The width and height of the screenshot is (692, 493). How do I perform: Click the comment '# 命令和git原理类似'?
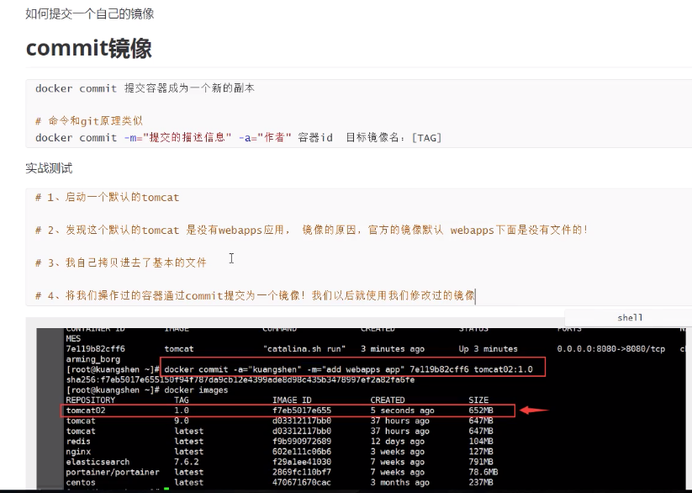[x=88, y=121]
